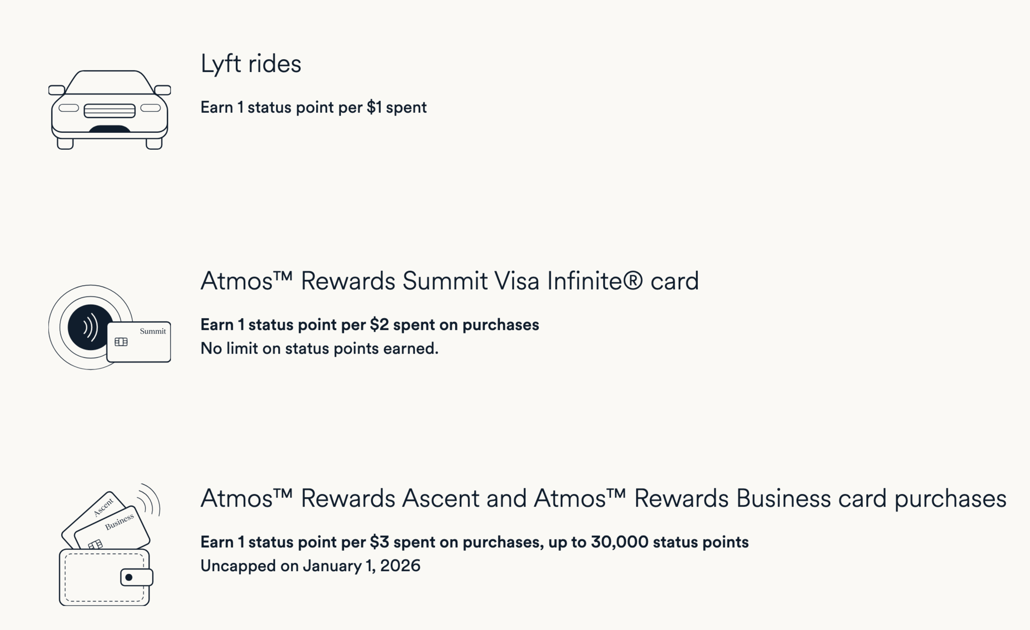Click the wallet's clasp button
This screenshot has height=630, width=1030.
click(136, 577)
